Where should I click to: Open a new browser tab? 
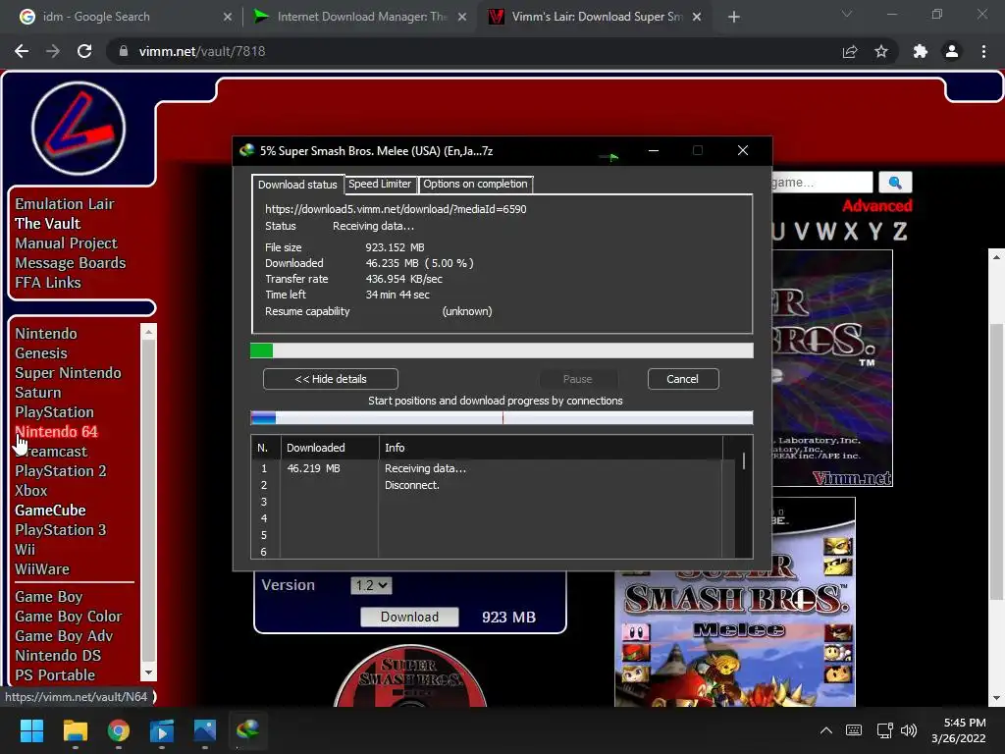pos(734,17)
